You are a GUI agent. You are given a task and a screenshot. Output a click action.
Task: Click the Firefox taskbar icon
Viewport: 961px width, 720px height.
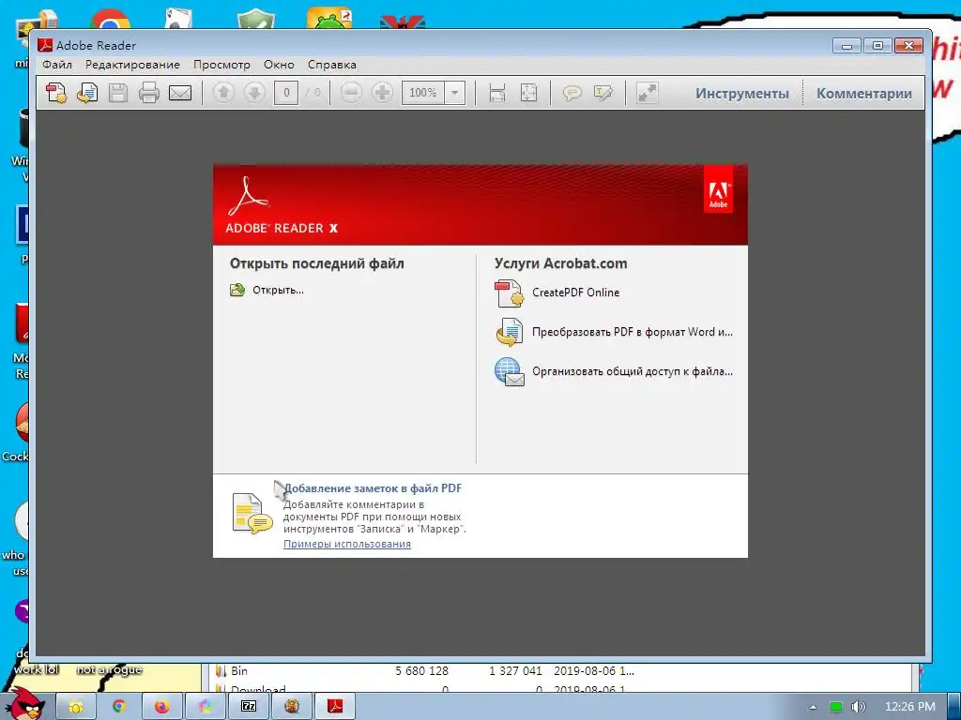(161, 707)
